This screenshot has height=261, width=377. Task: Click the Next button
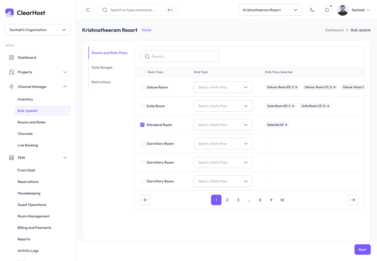click(363, 250)
